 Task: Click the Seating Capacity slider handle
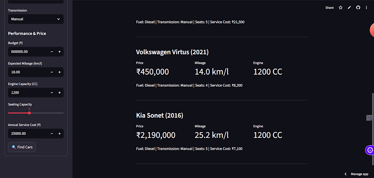tap(29, 113)
